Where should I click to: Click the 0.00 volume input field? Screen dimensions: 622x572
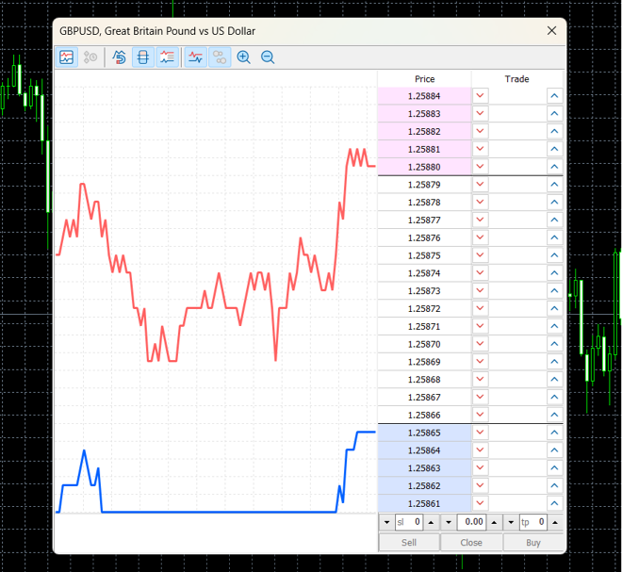[x=471, y=522]
